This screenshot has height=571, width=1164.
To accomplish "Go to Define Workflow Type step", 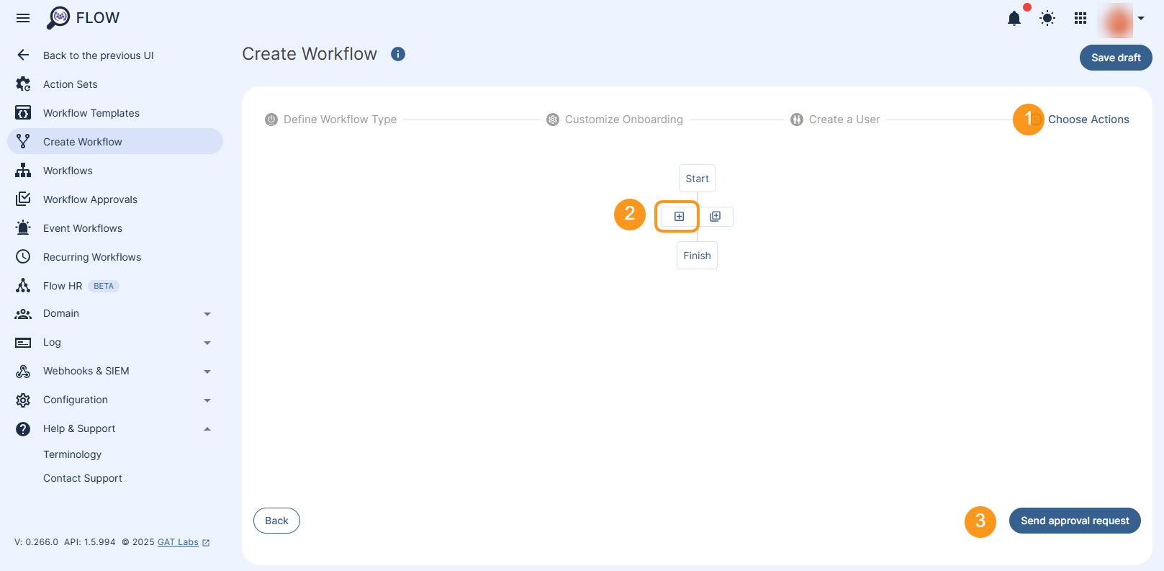I will (331, 120).
